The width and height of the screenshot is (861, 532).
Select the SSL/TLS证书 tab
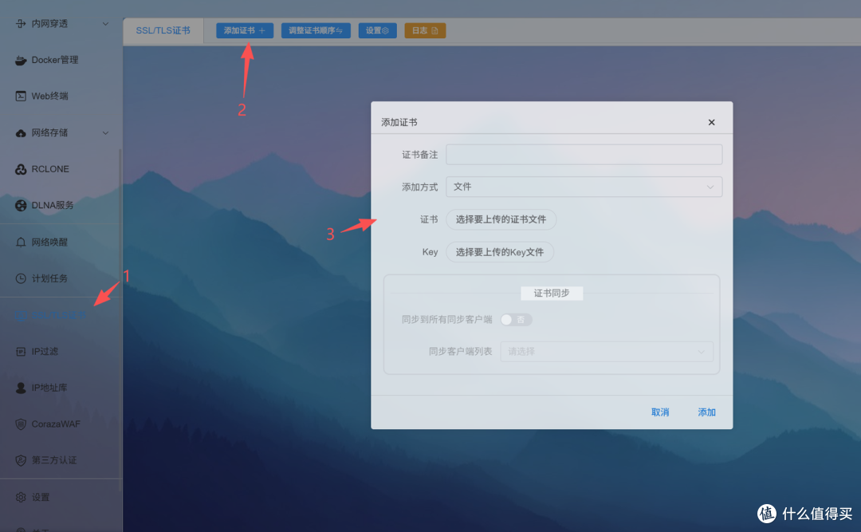(x=163, y=31)
